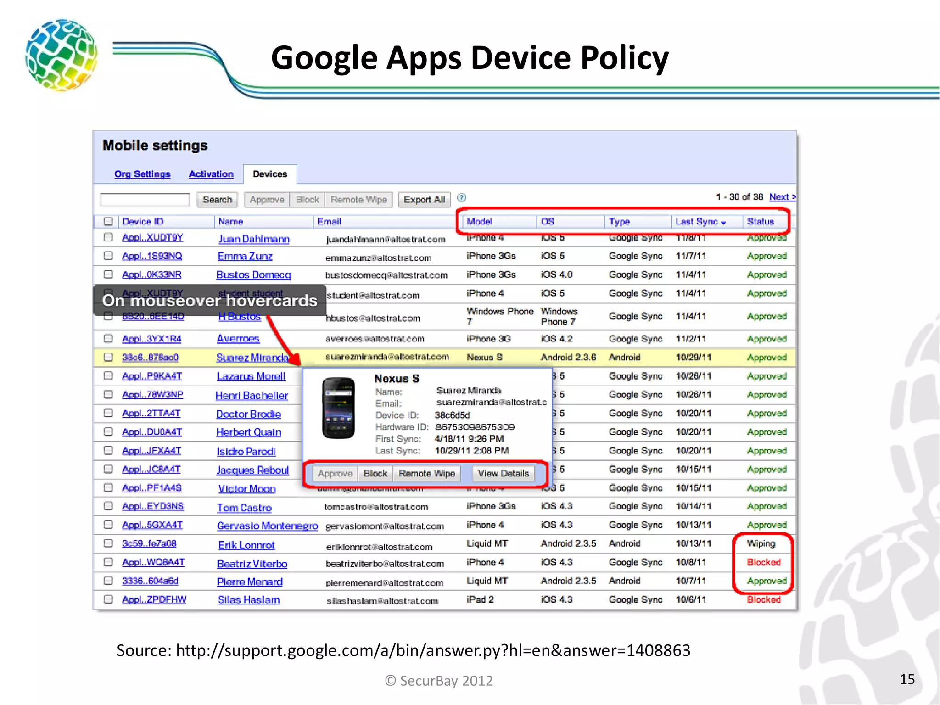Image resolution: width=940 pixels, height=705 pixels.
Task: Open the Beatriz Viterbo name link
Action: click(x=252, y=564)
